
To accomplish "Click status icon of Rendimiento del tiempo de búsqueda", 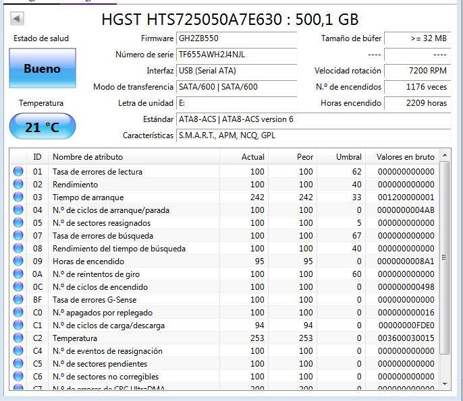I will [x=18, y=248].
